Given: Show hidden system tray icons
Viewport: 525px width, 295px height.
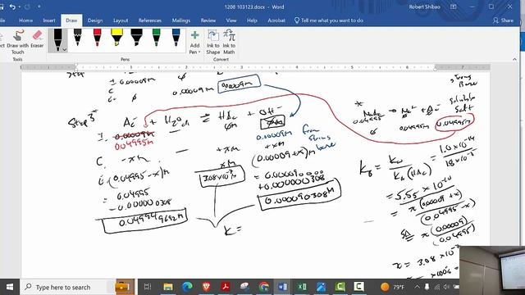Looking at the screenshot, I should point(417,287).
